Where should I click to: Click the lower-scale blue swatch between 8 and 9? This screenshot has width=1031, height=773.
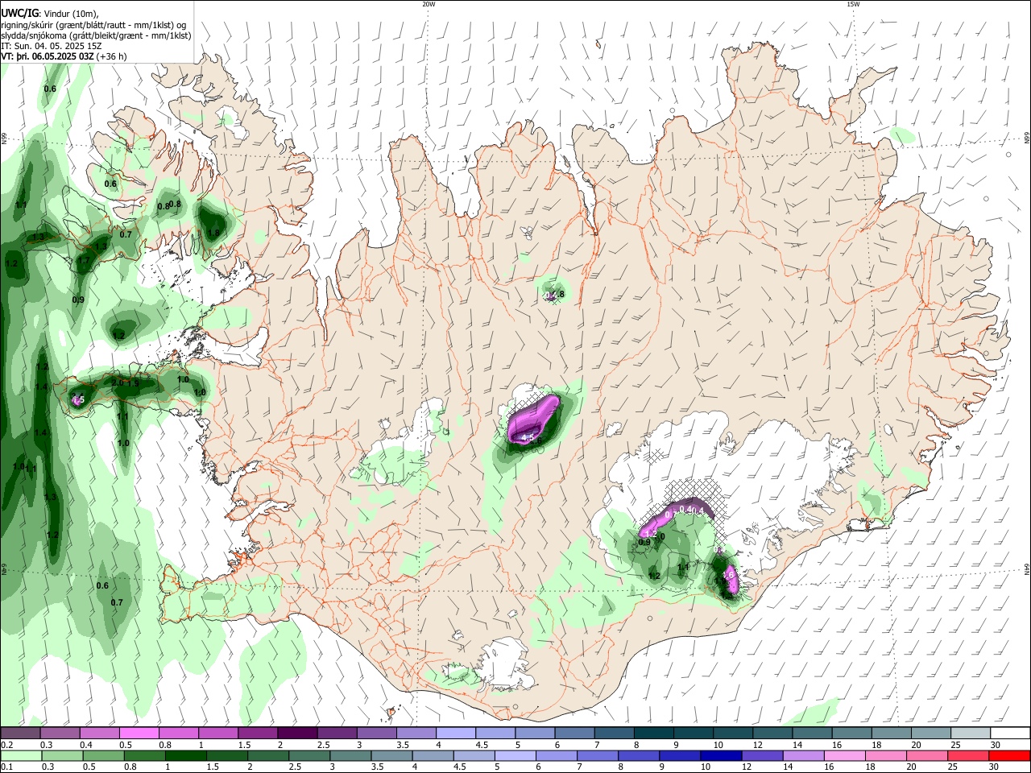click(639, 755)
